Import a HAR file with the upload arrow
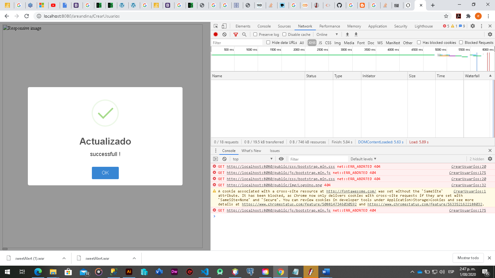This screenshot has height=278, width=495. click(347, 34)
